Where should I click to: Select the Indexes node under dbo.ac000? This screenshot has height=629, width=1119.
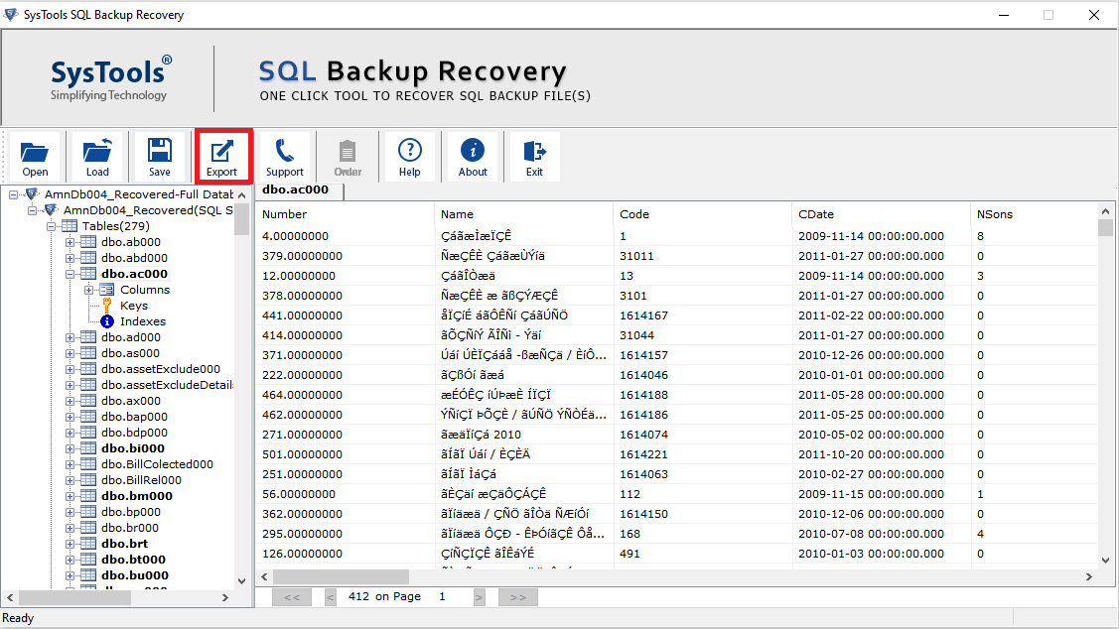142,321
